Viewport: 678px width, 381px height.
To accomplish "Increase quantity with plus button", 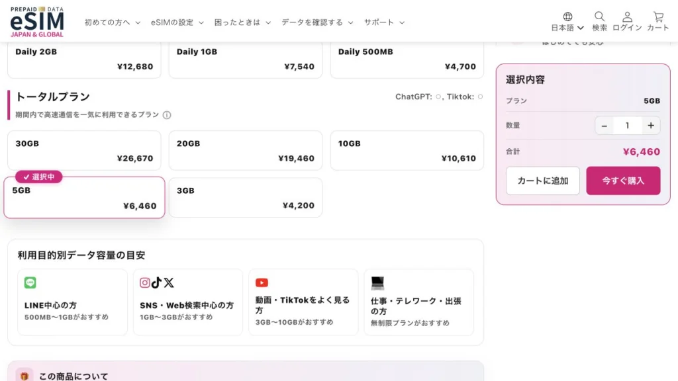I will [651, 126].
